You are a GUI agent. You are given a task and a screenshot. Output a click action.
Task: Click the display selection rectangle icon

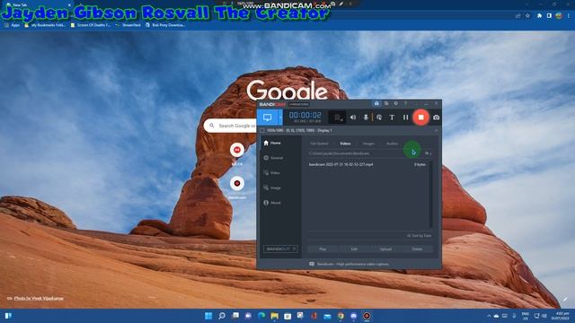[261, 131]
